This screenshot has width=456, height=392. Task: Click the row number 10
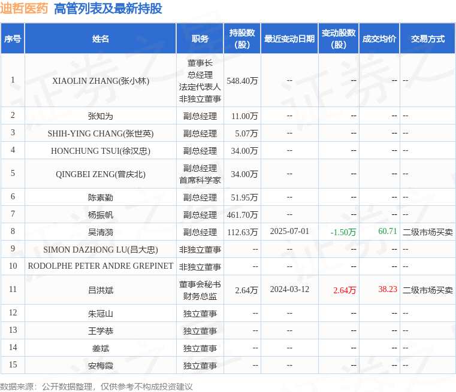coord(13,266)
